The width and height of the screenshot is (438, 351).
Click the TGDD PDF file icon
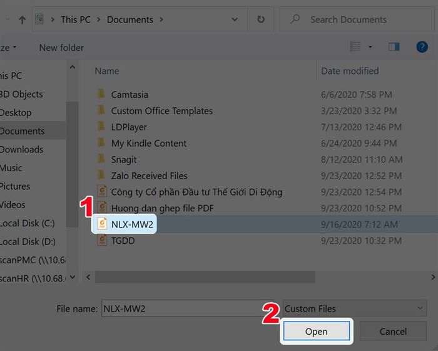tap(102, 240)
